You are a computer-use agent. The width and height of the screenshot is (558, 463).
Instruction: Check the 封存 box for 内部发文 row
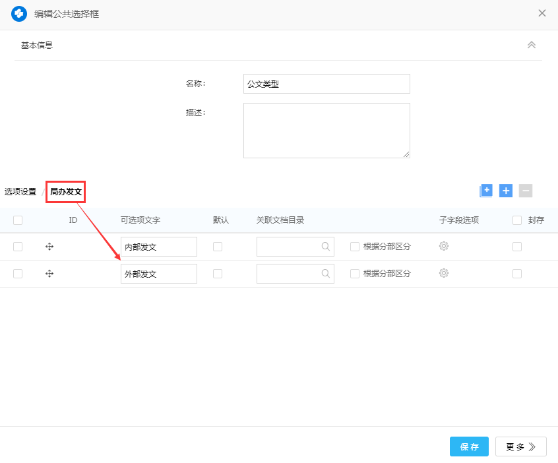[517, 247]
